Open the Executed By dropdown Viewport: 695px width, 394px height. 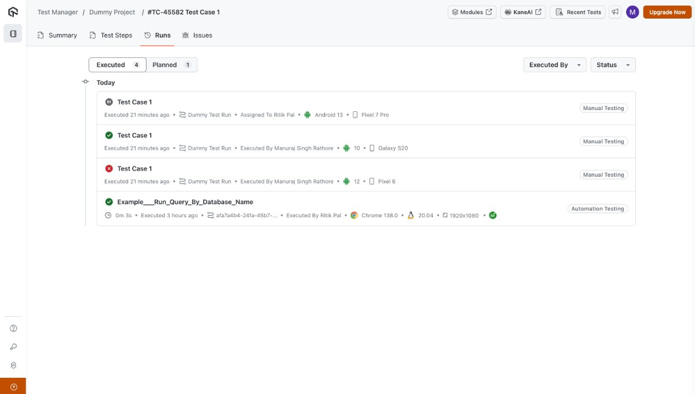tap(553, 64)
